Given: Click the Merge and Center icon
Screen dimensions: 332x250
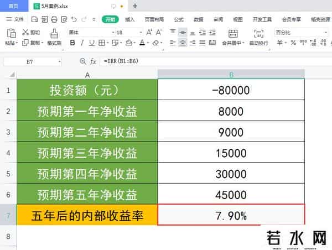Looking at the screenshot, I should click(x=232, y=33).
